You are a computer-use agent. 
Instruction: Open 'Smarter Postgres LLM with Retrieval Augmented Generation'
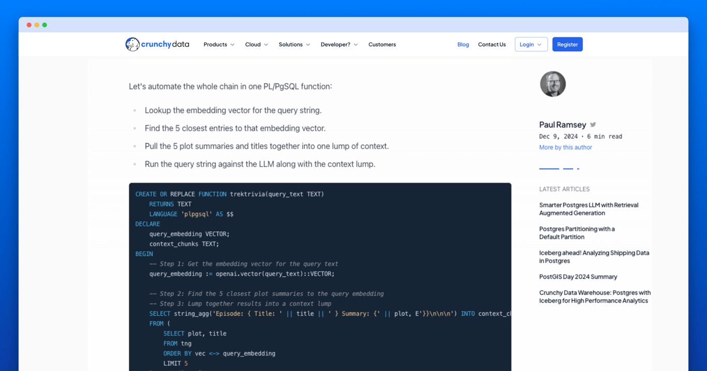click(589, 209)
